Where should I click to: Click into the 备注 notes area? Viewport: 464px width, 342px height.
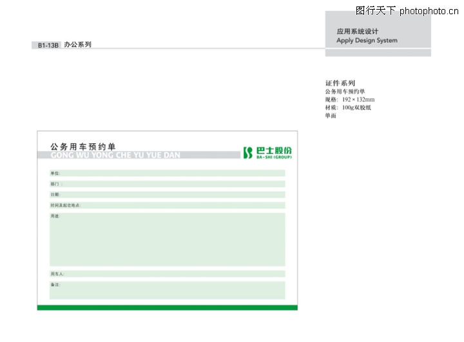coord(168,290)
